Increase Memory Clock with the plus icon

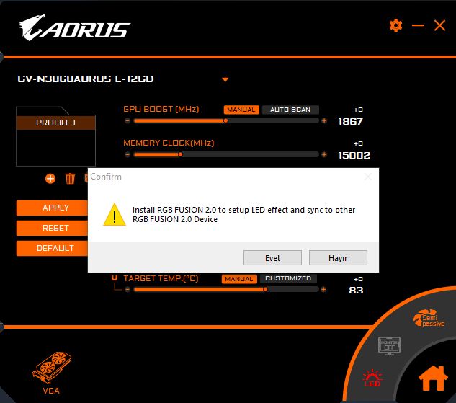pos(324,154)
